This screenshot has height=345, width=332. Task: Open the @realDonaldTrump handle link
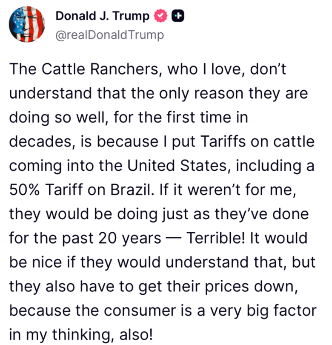point(109,34)
